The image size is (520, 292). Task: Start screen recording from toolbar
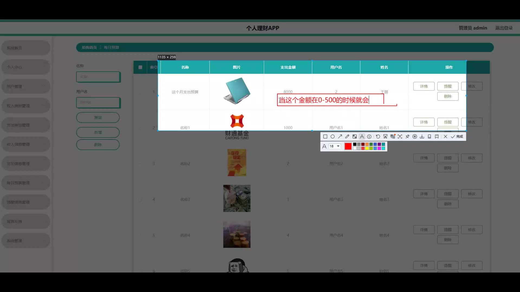tap(415, 137)
